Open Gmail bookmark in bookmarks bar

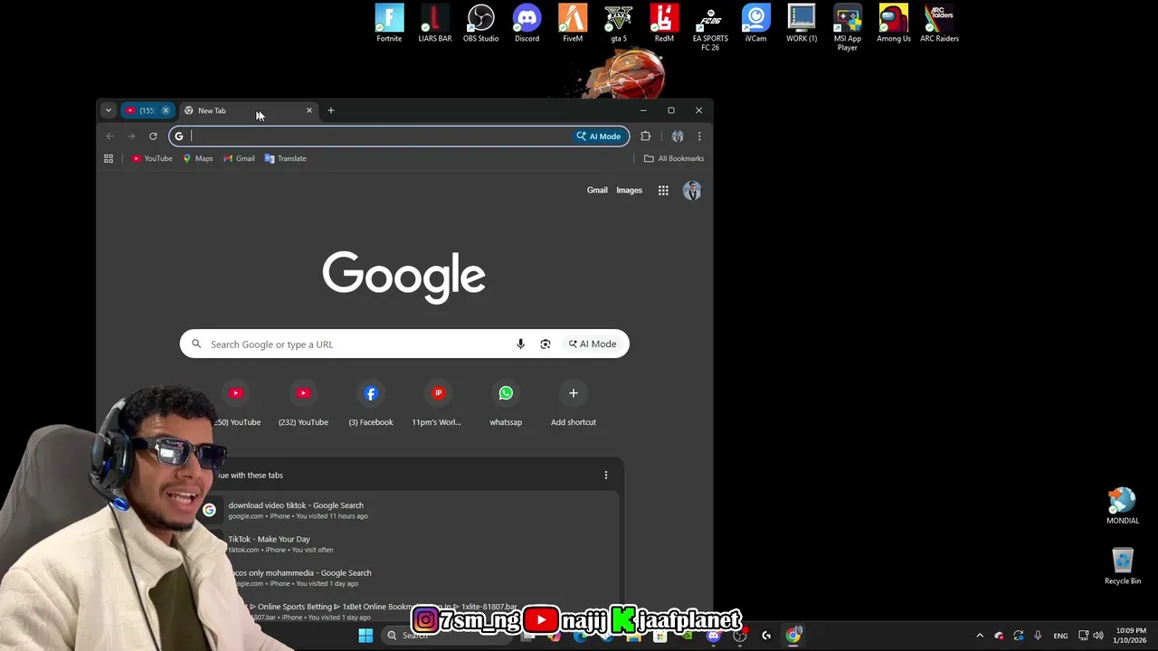pyautogui.click(x=240, y=158)
